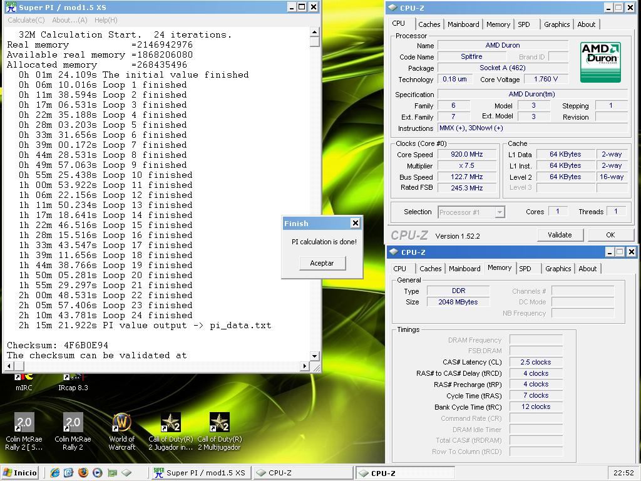
Task: Click the Loop 24 finished line
Action: coord(105,316)
